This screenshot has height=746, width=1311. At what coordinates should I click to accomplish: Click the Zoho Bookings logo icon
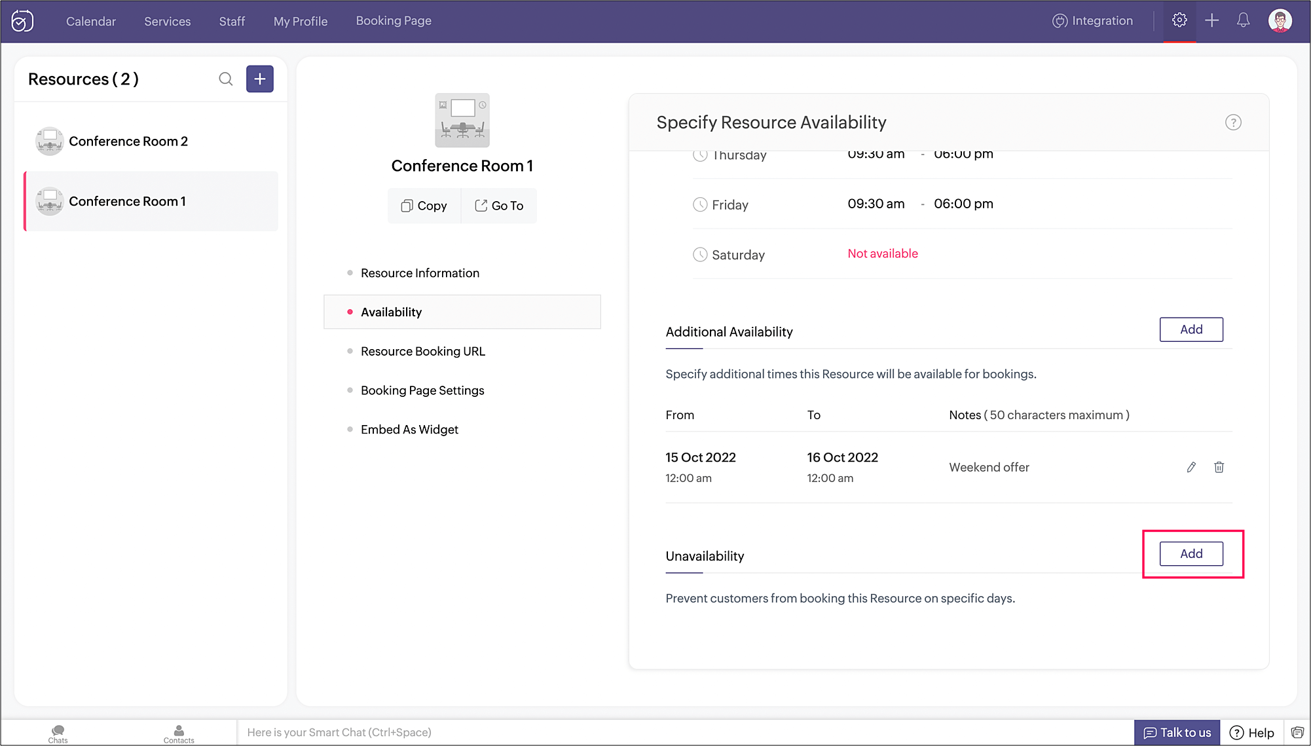tap(22, 21)
